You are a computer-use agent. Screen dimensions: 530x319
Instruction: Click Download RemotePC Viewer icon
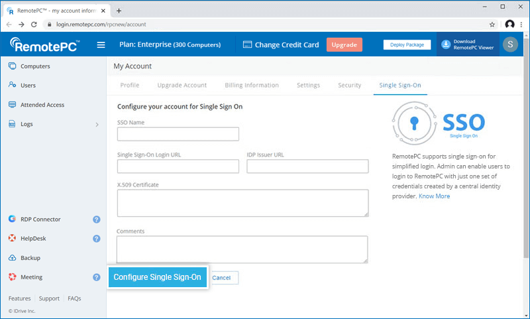[446, 44]
